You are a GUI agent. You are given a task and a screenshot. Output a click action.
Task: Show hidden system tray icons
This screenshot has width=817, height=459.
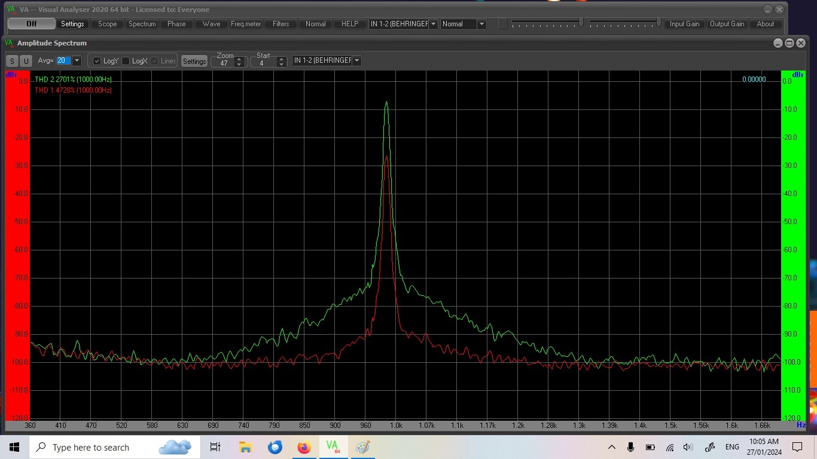(611, 447)
